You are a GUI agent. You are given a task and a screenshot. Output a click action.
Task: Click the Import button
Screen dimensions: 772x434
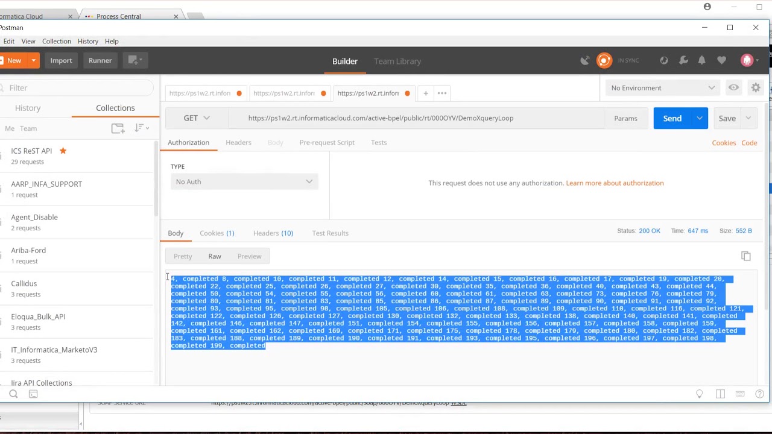click(61, 60)
